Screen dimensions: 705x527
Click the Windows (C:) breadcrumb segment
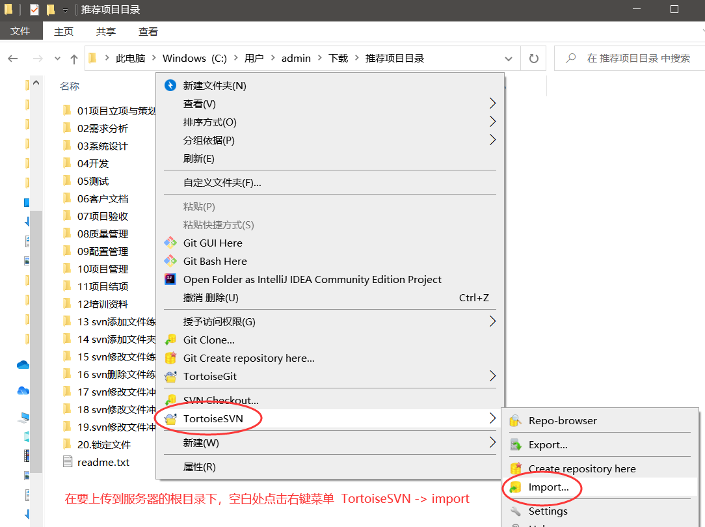pyautogui.click(x=194, y=59)
